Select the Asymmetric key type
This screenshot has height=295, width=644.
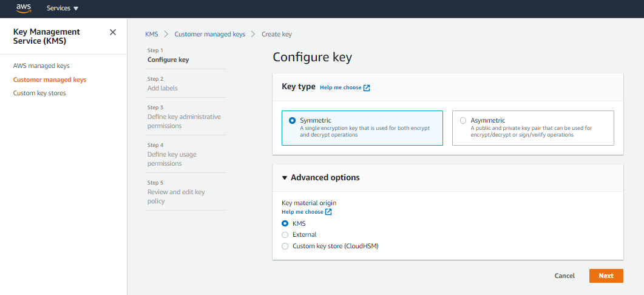coord(533,128)
